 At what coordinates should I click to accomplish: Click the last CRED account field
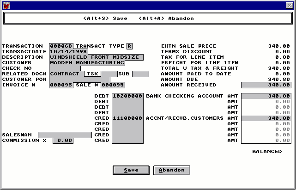click(x=127, y=141)
